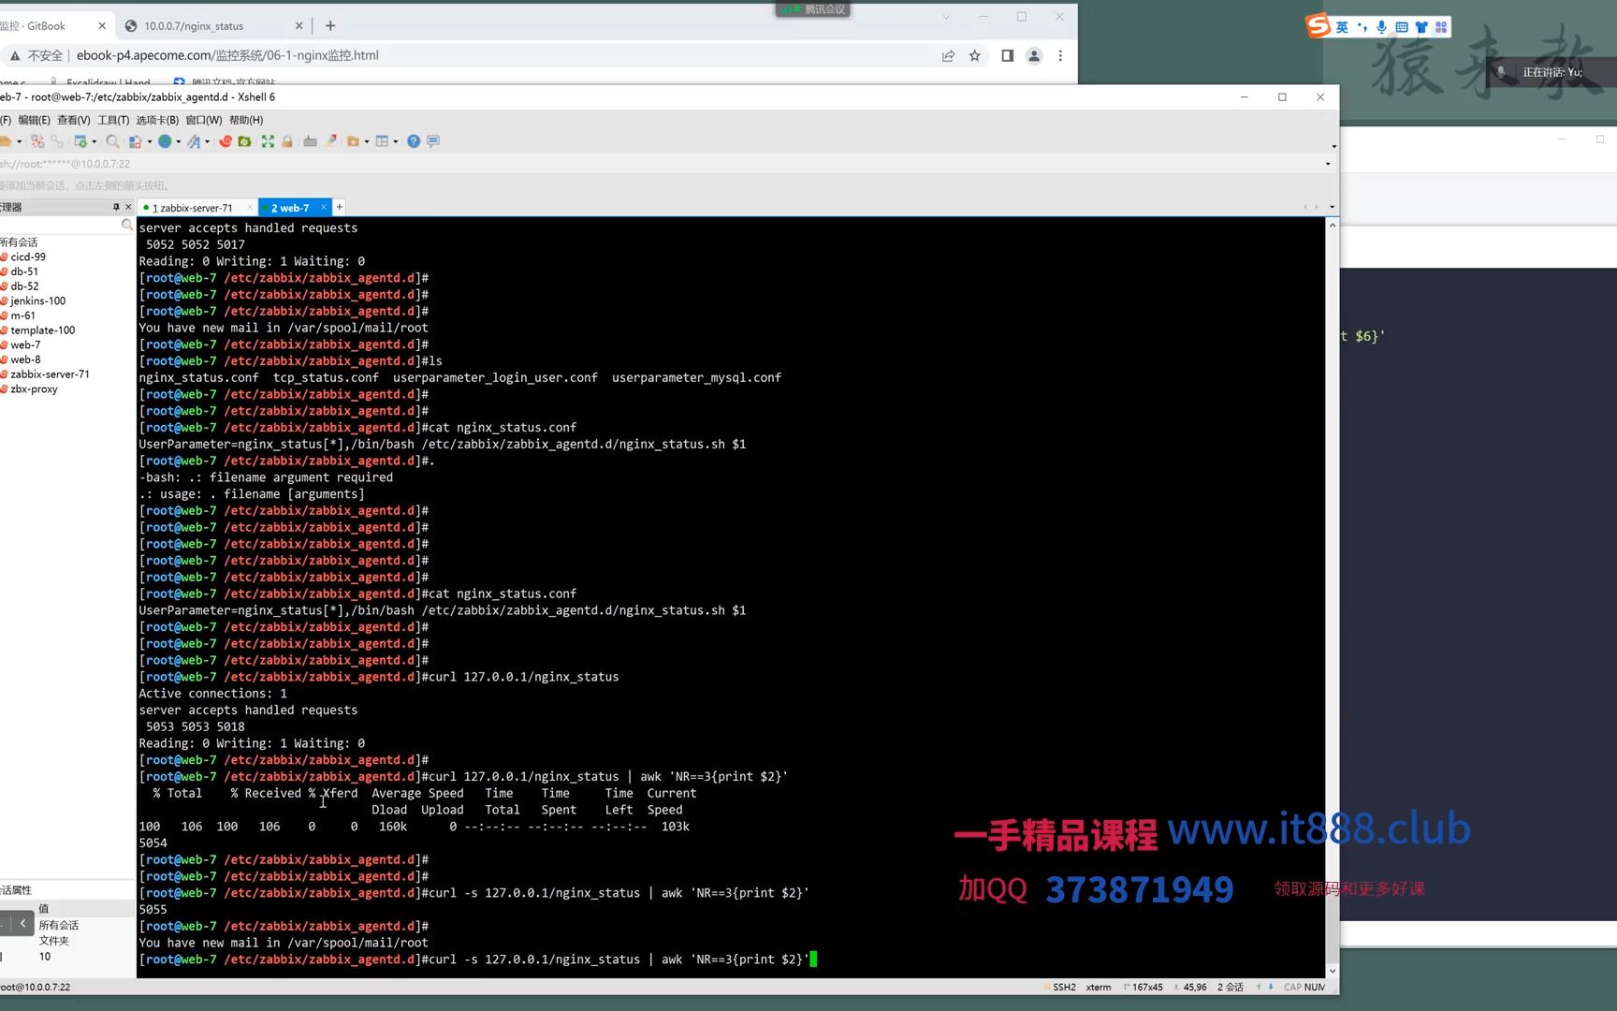Switch to the 10.0.0.7/nginx_status Chrome tab
This screenshot has width=1617, height=1011.
pos(193,26)
